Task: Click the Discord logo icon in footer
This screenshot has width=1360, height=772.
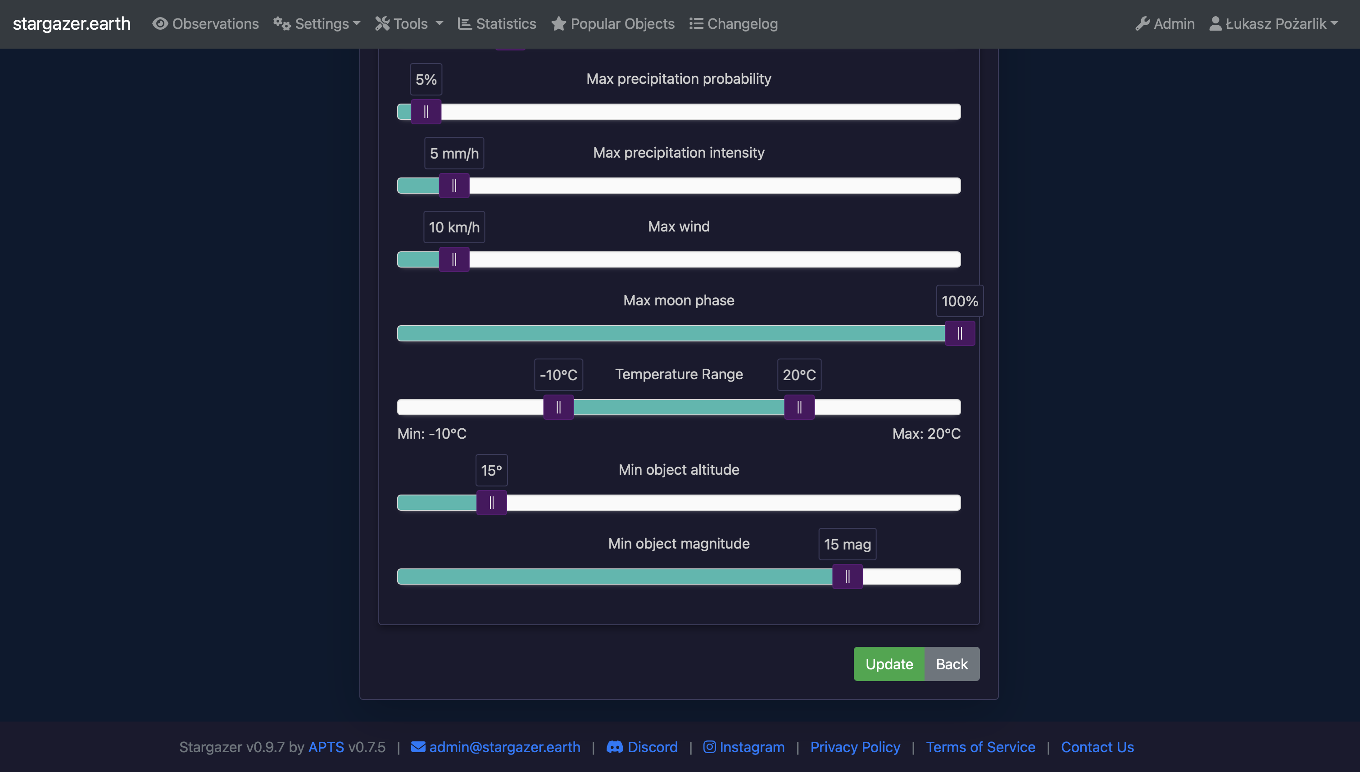Action: click(x=614, y=747)
